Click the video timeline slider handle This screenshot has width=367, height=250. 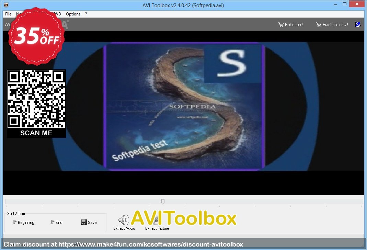click(x=163, y=201)
